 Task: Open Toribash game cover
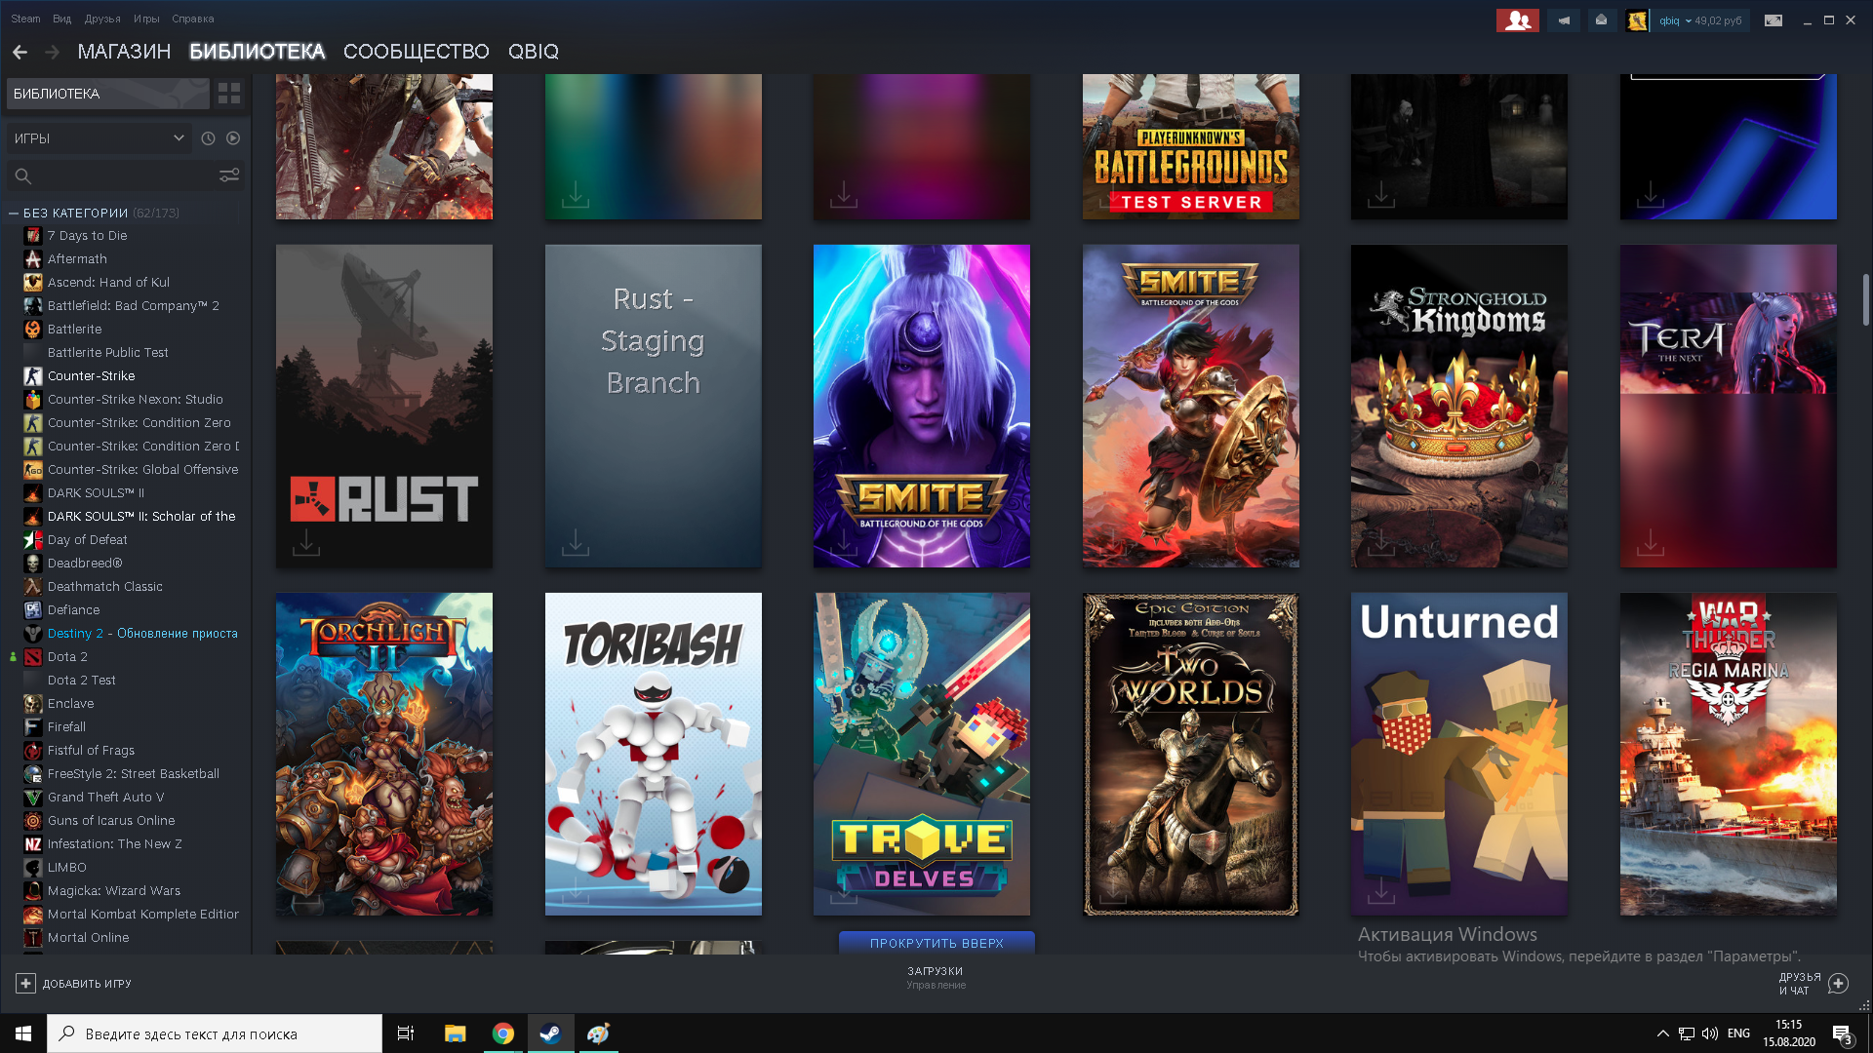[x=654, y=755]
